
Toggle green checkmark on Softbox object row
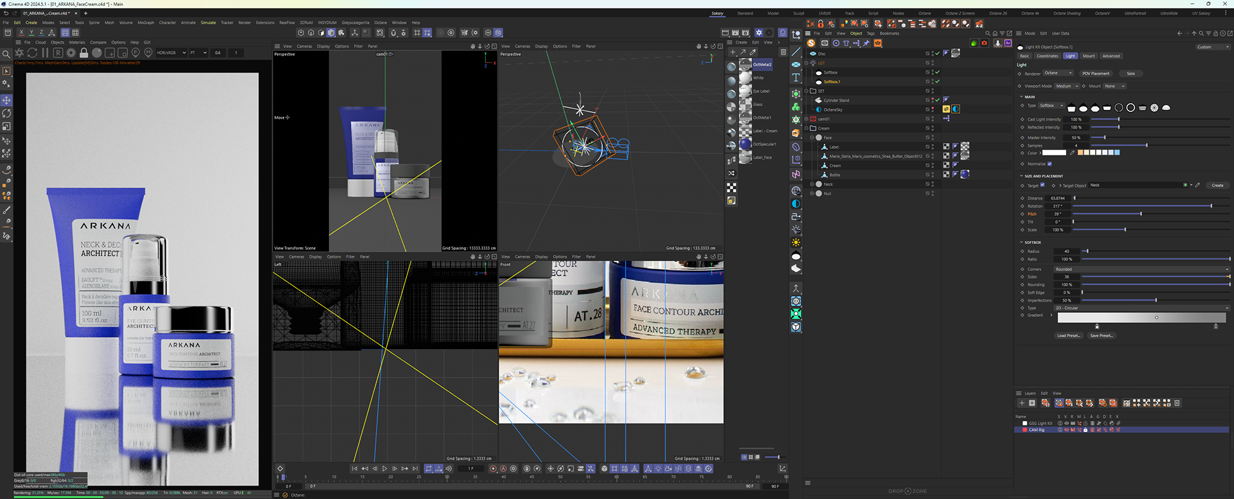[x=937, y=73]
